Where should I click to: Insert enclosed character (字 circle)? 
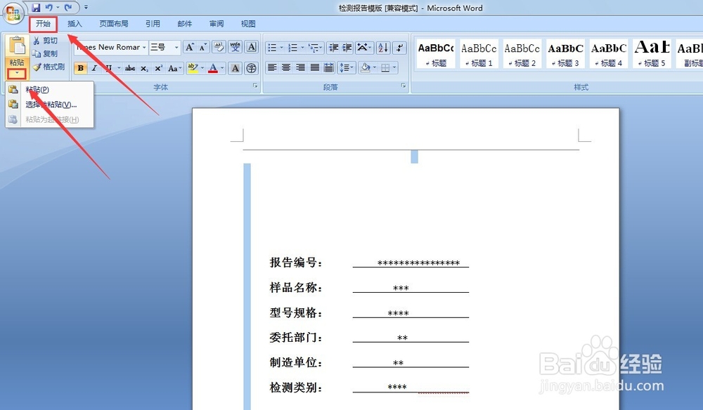(x=252, y=68)
